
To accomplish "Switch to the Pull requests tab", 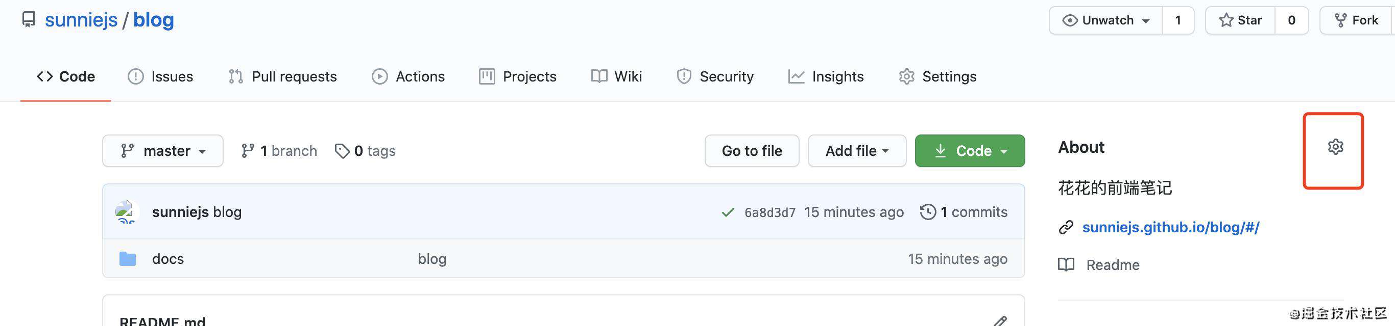I will coord(282,77).
